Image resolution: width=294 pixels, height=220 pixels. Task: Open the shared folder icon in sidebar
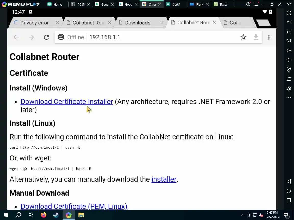[289, 79]
